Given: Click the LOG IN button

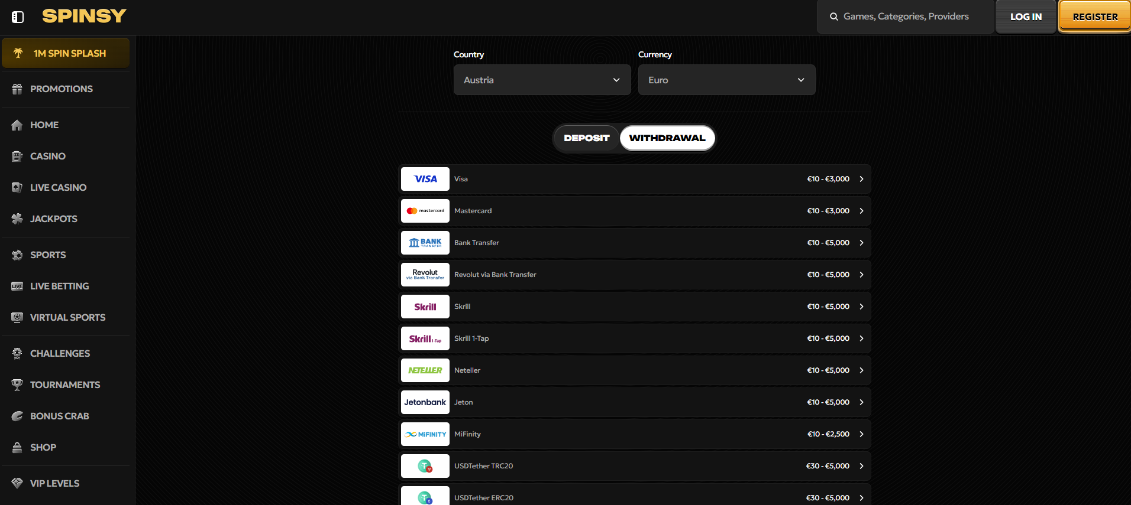Looking at the screenshot, I should (1026, 17).
